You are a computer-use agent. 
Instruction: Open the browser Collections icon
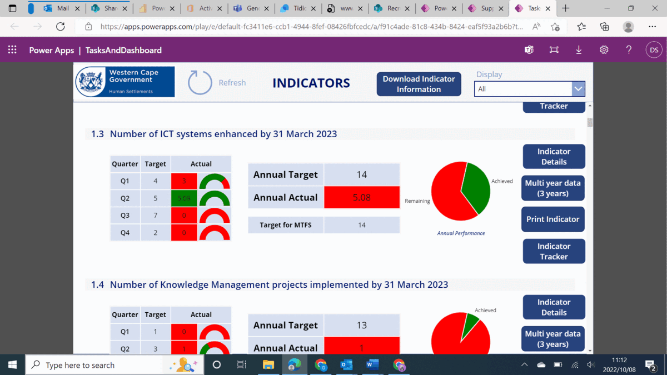click(605, 27)
